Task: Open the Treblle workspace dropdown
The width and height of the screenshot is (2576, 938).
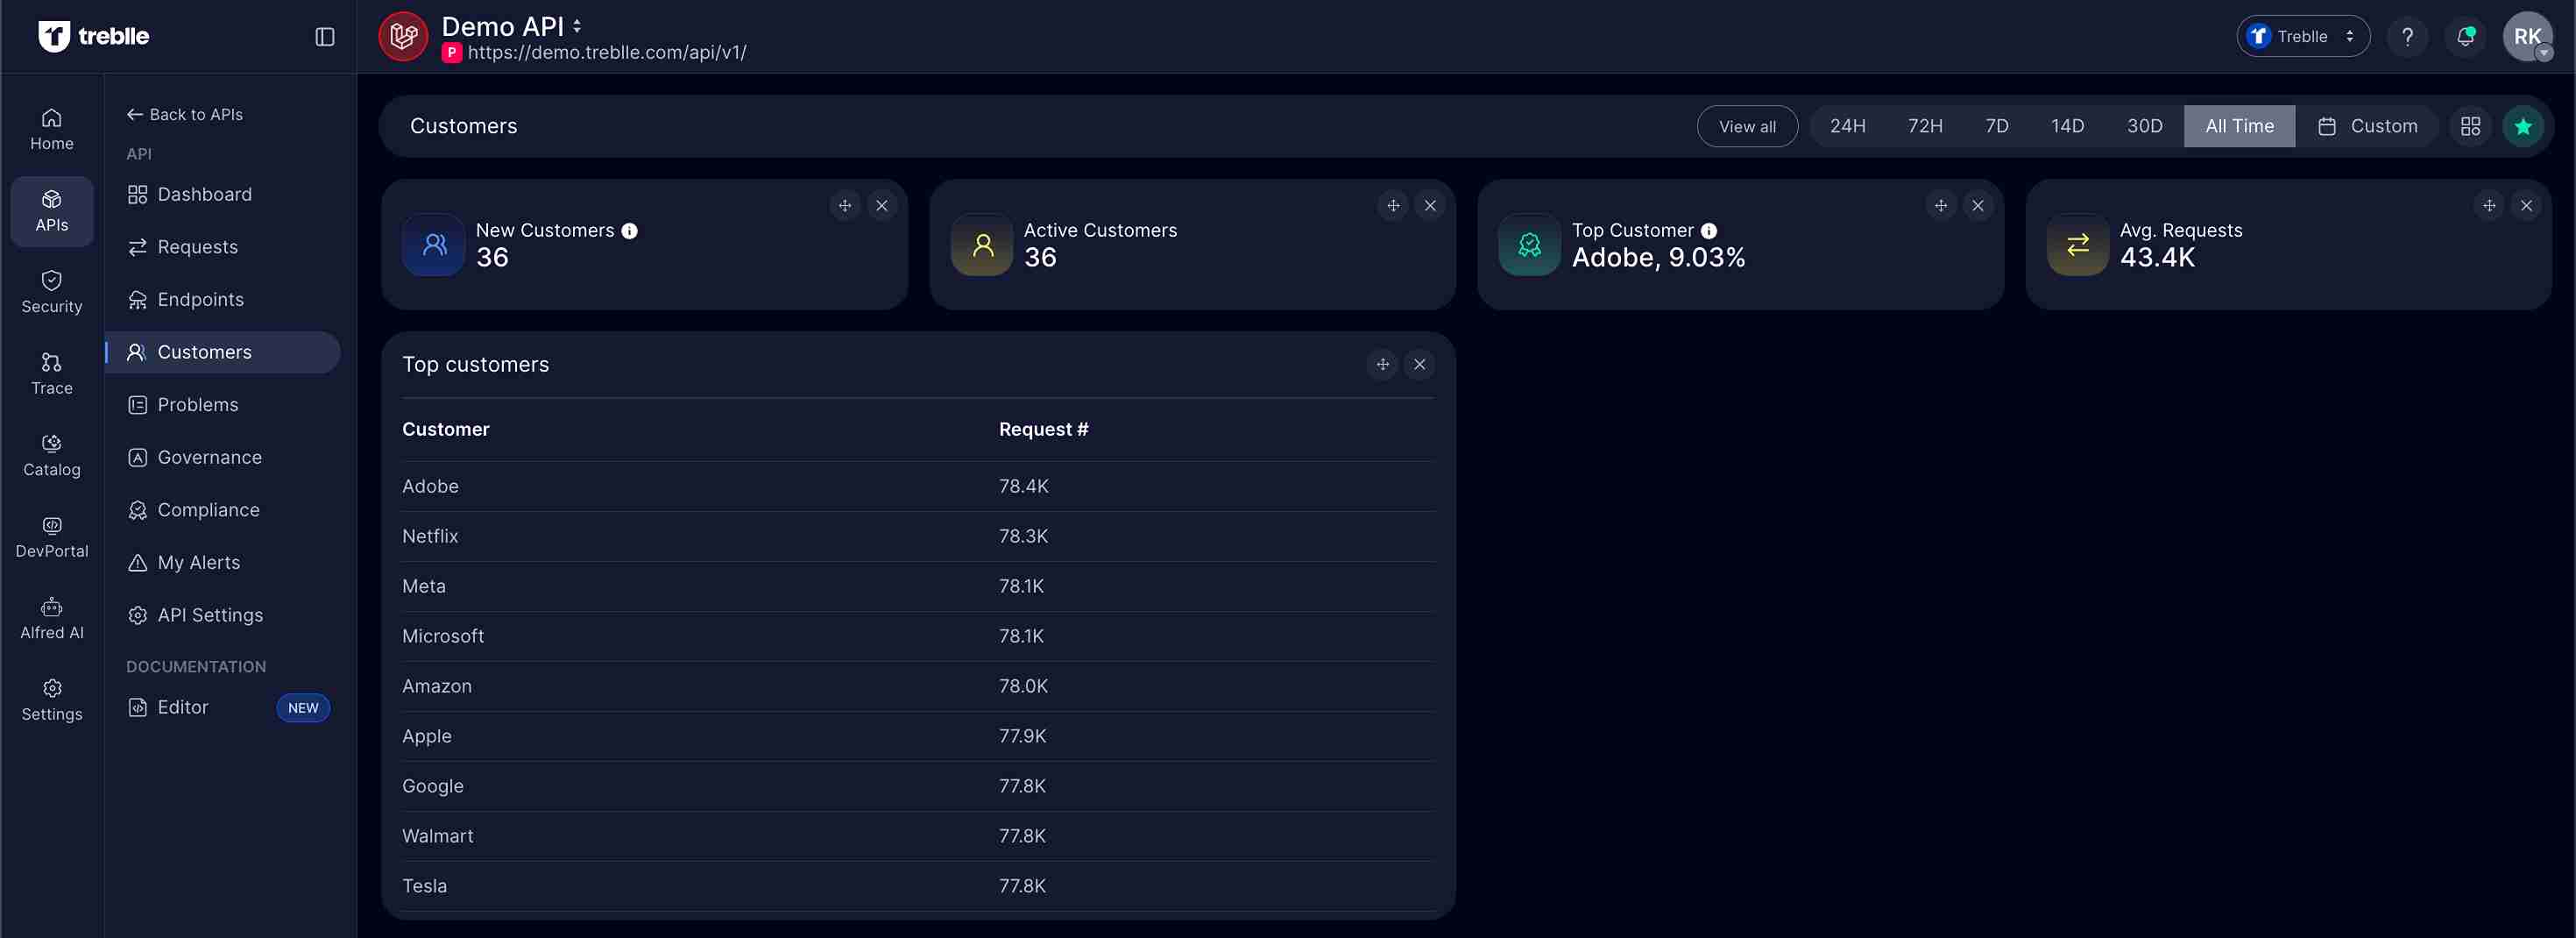Action: point(2301,36)
